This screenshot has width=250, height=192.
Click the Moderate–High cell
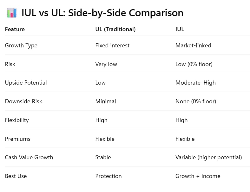click(x=195, y=83)
